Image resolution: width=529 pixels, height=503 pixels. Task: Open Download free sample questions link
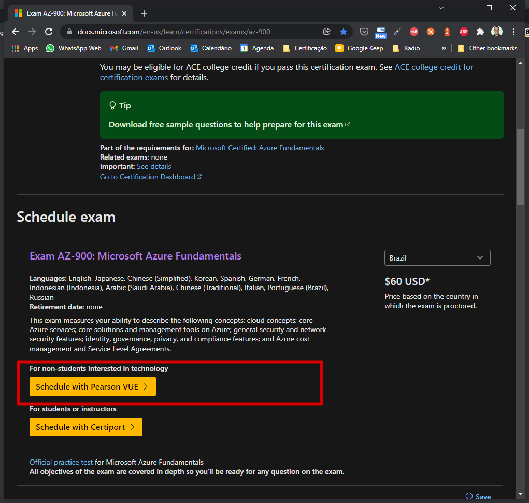tap(230, 125)
